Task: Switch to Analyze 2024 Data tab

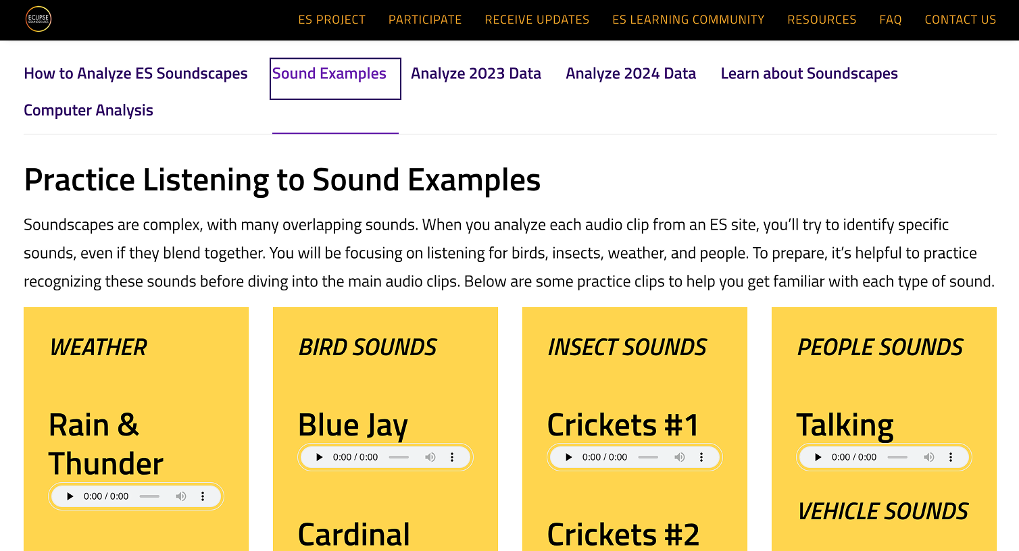Action: (x=630, y=74)
